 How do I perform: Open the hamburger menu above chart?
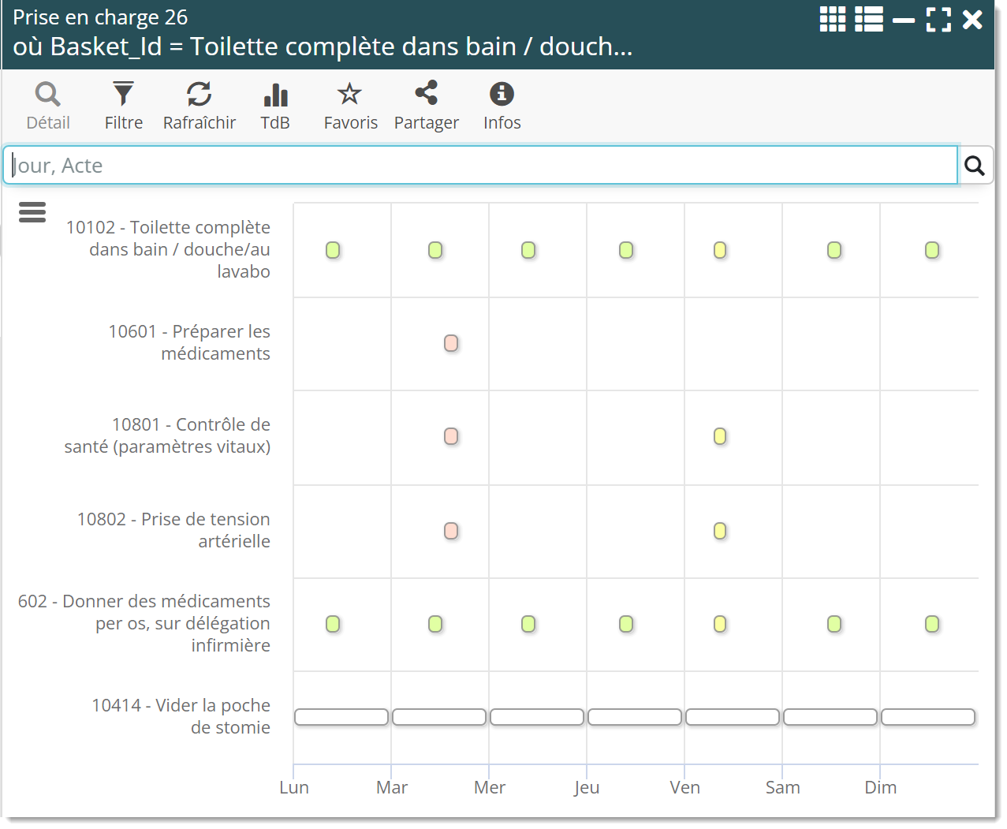[x=32, y=211]
